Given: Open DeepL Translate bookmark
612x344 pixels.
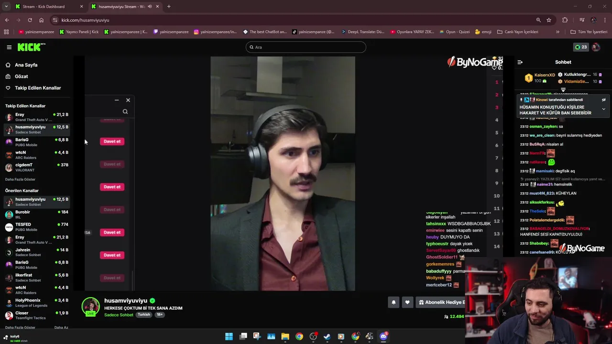Looking at the screenshot, I should pyautogui.click(x=363, y=32).
